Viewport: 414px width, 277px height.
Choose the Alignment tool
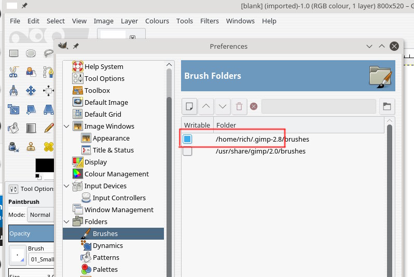(x=49, y=91)
